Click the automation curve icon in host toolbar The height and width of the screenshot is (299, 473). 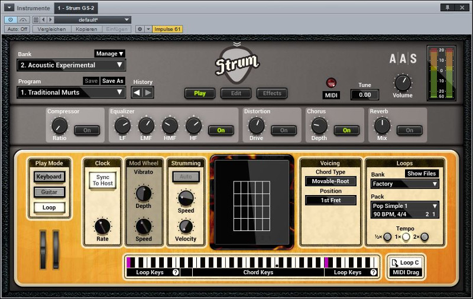23,20
